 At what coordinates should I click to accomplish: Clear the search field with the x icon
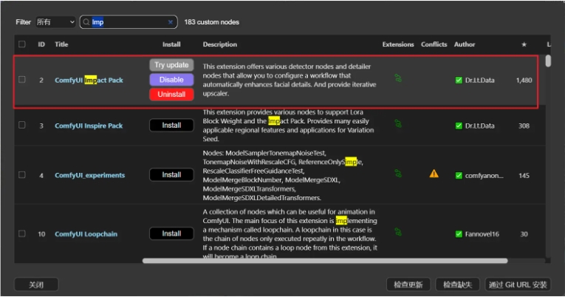171,22
